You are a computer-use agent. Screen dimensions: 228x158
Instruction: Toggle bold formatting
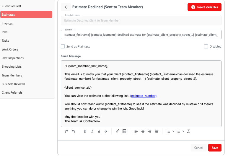pyautogui.click(x=85, y=131)
